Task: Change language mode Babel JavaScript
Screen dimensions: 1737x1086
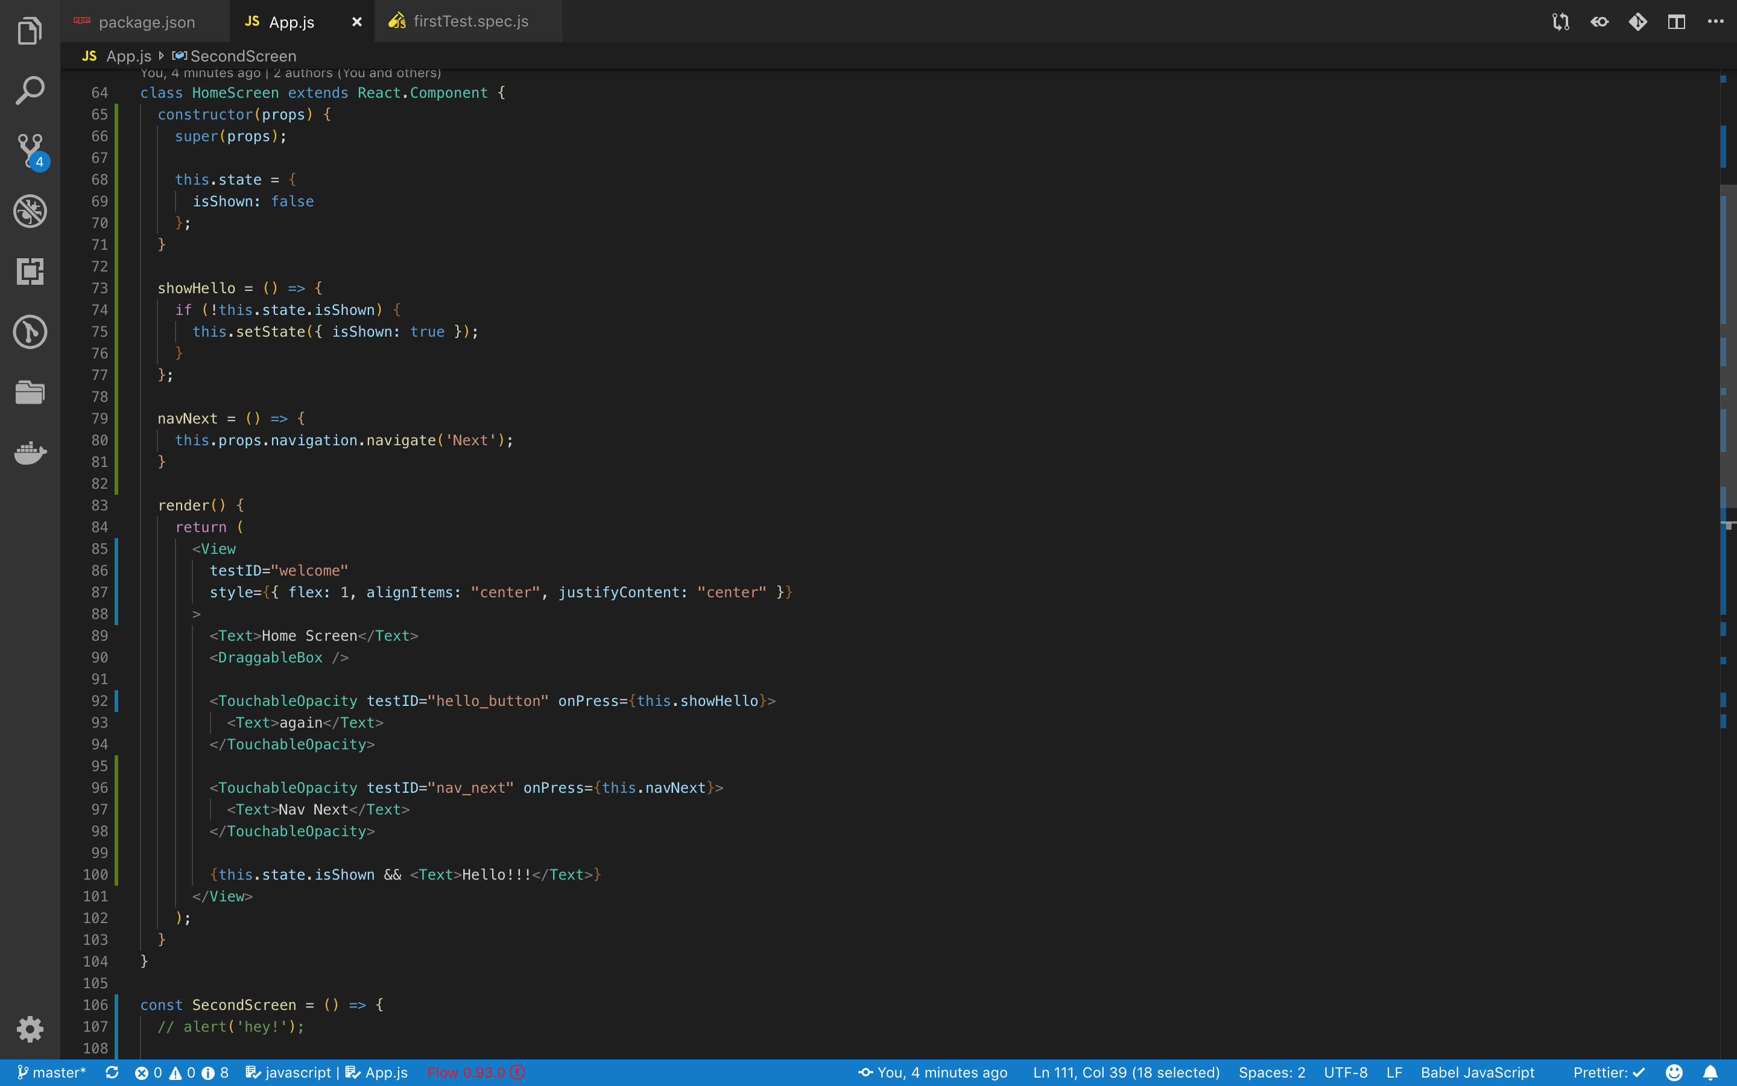Action: 1477,1072
